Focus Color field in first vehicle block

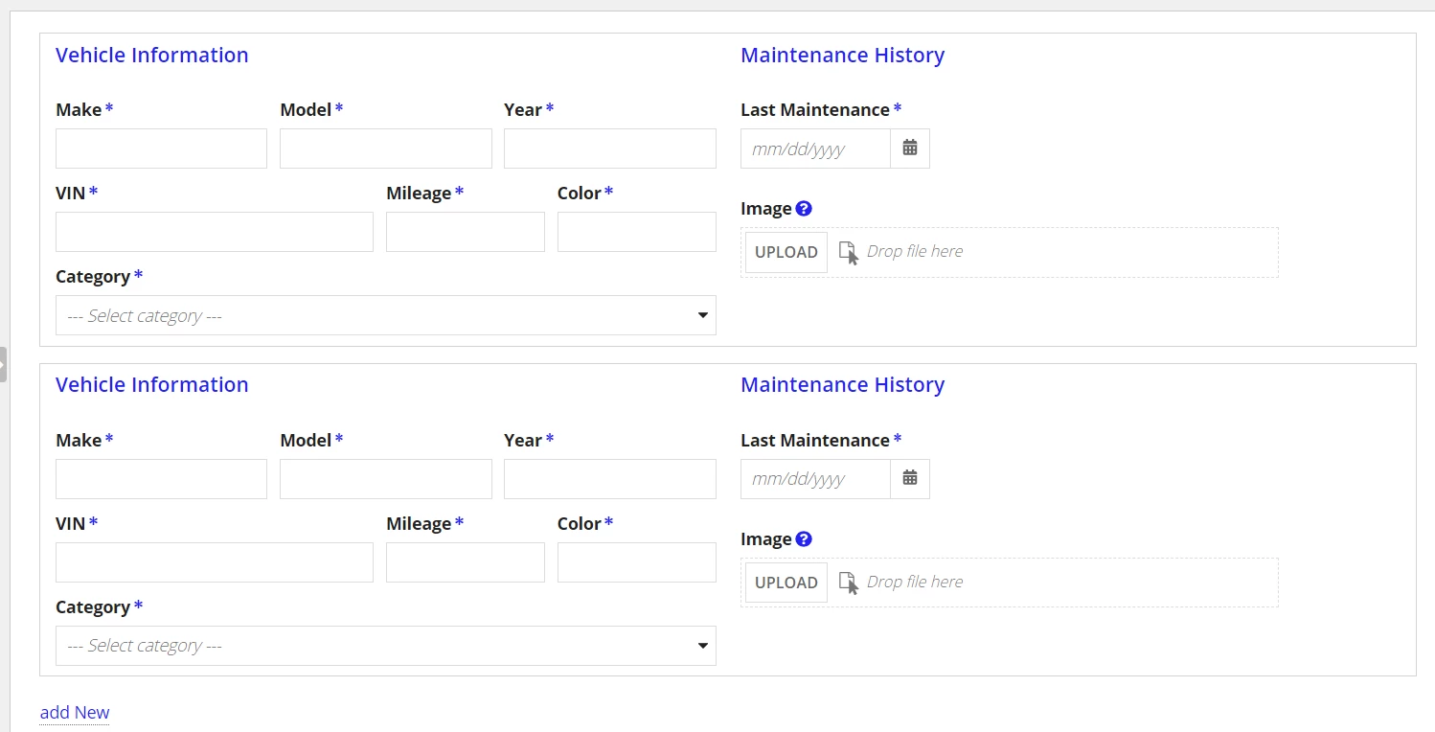pyautogui.click(x=637, y=232)
